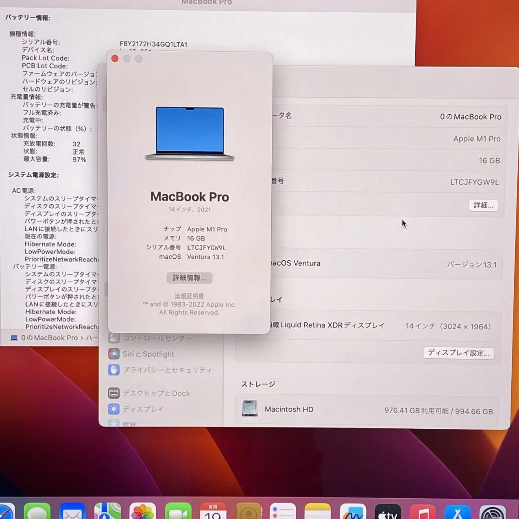This screenshot has height=519, width=519.
Task: Launch the Music app from the Dock
Action: point(423,511)
